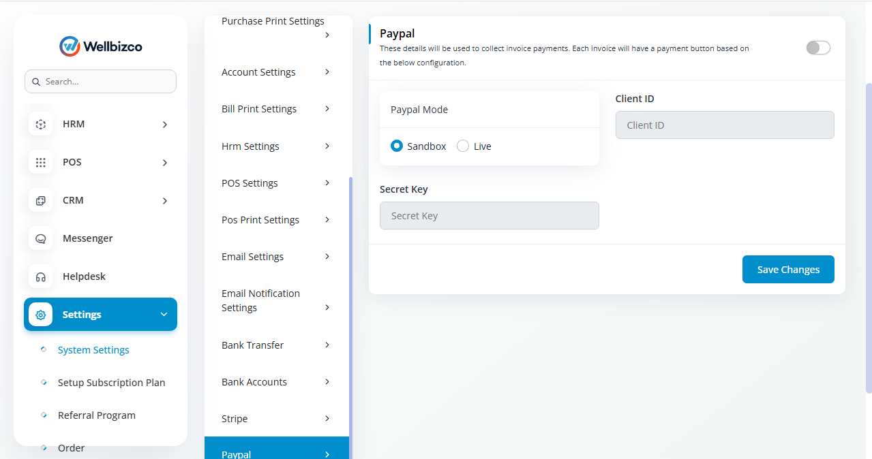Select Email Notification Settings tab
The image size is (872, 459).
click(x=277, y=300)
